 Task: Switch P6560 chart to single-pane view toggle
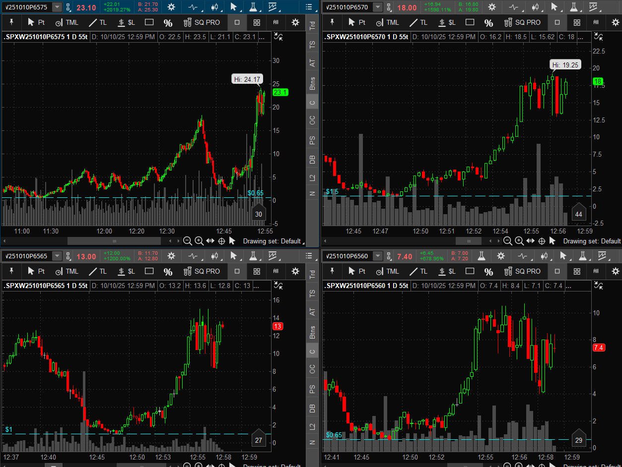point(557,271)
